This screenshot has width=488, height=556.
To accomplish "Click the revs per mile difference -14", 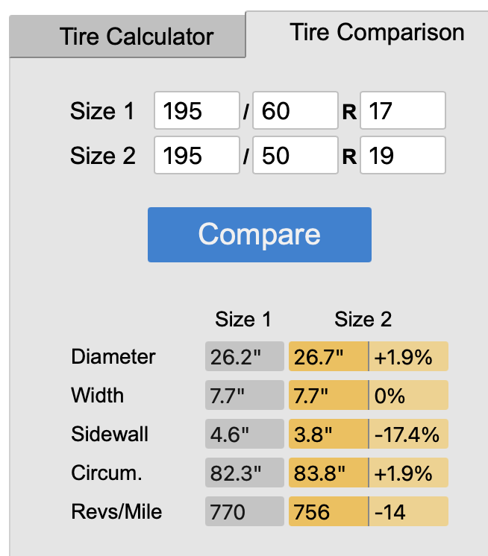I will click(409, 511).
